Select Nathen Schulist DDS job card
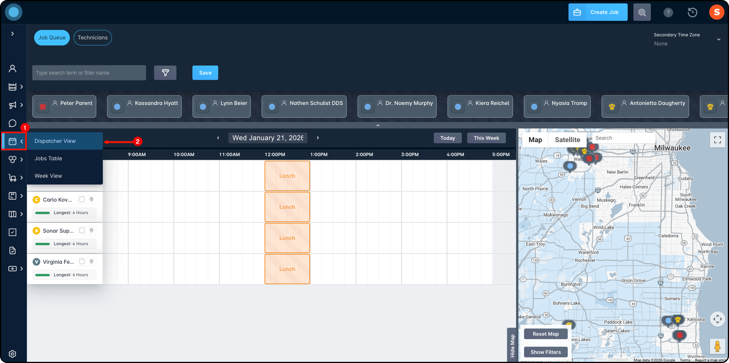The height and width of the screenshot is (363, 729). (x=304, y=106)
